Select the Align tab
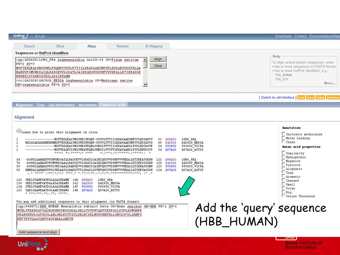The width and height of the screenshot is (340, 255). coord(91,46)
